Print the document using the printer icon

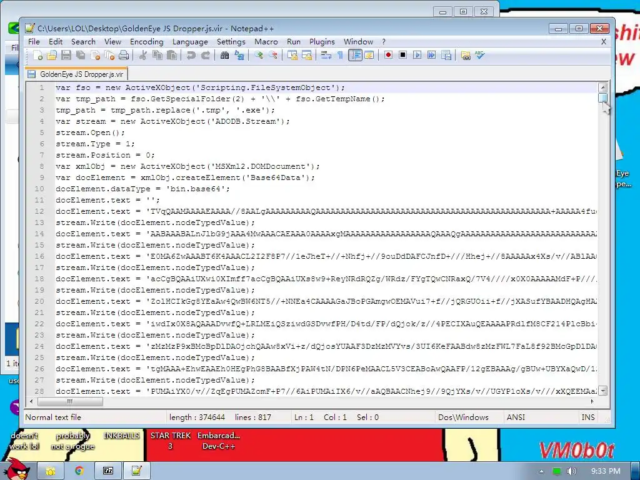(124, 55)
